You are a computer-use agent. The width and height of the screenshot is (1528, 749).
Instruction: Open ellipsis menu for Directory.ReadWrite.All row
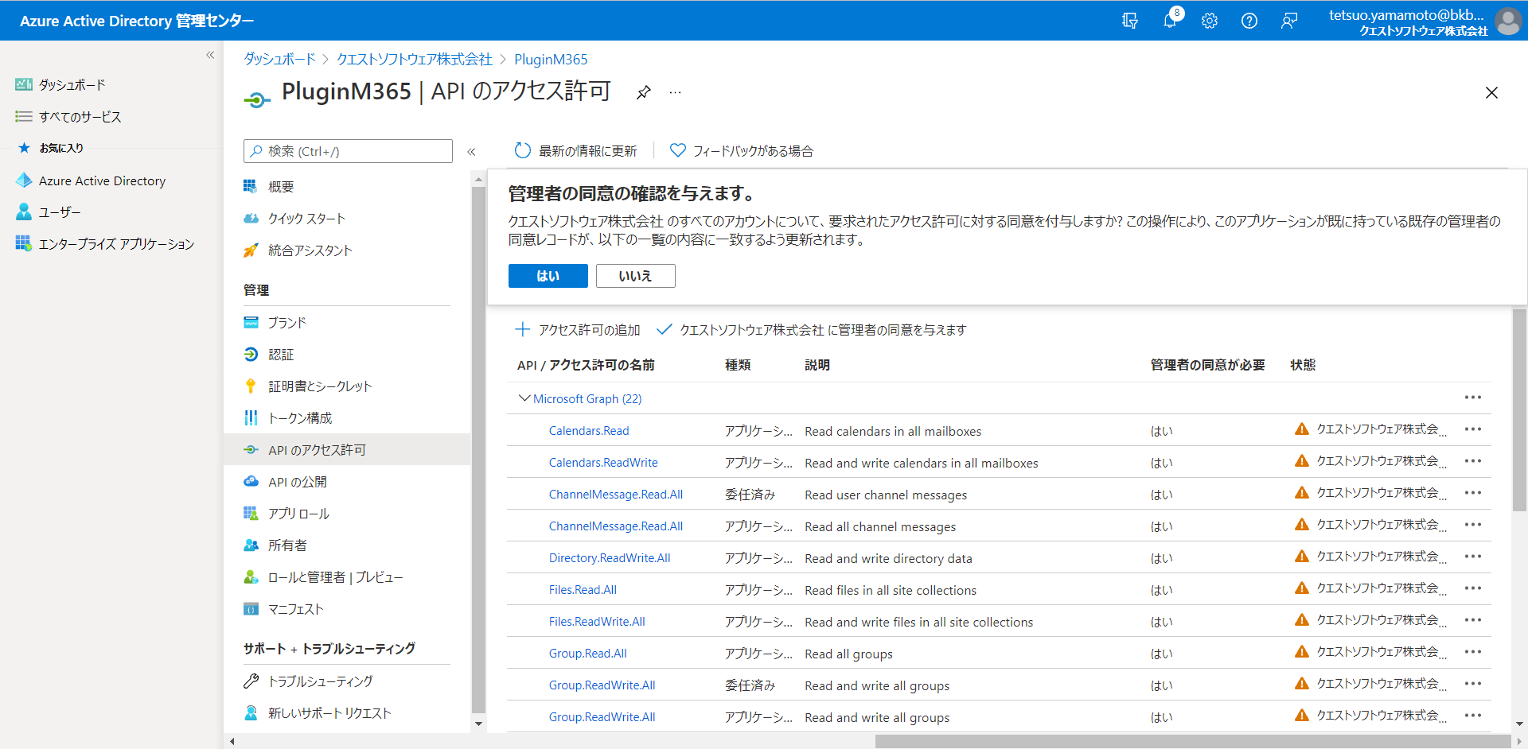[x=1473, y=557]
